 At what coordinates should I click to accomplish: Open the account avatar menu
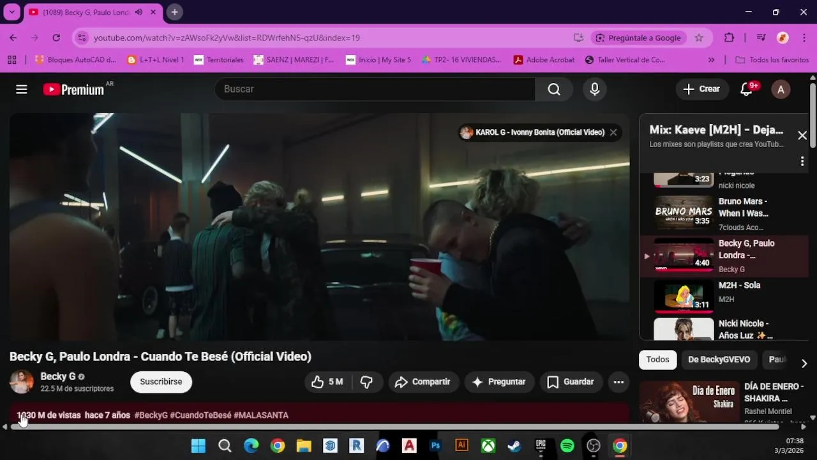click(781, 89)
